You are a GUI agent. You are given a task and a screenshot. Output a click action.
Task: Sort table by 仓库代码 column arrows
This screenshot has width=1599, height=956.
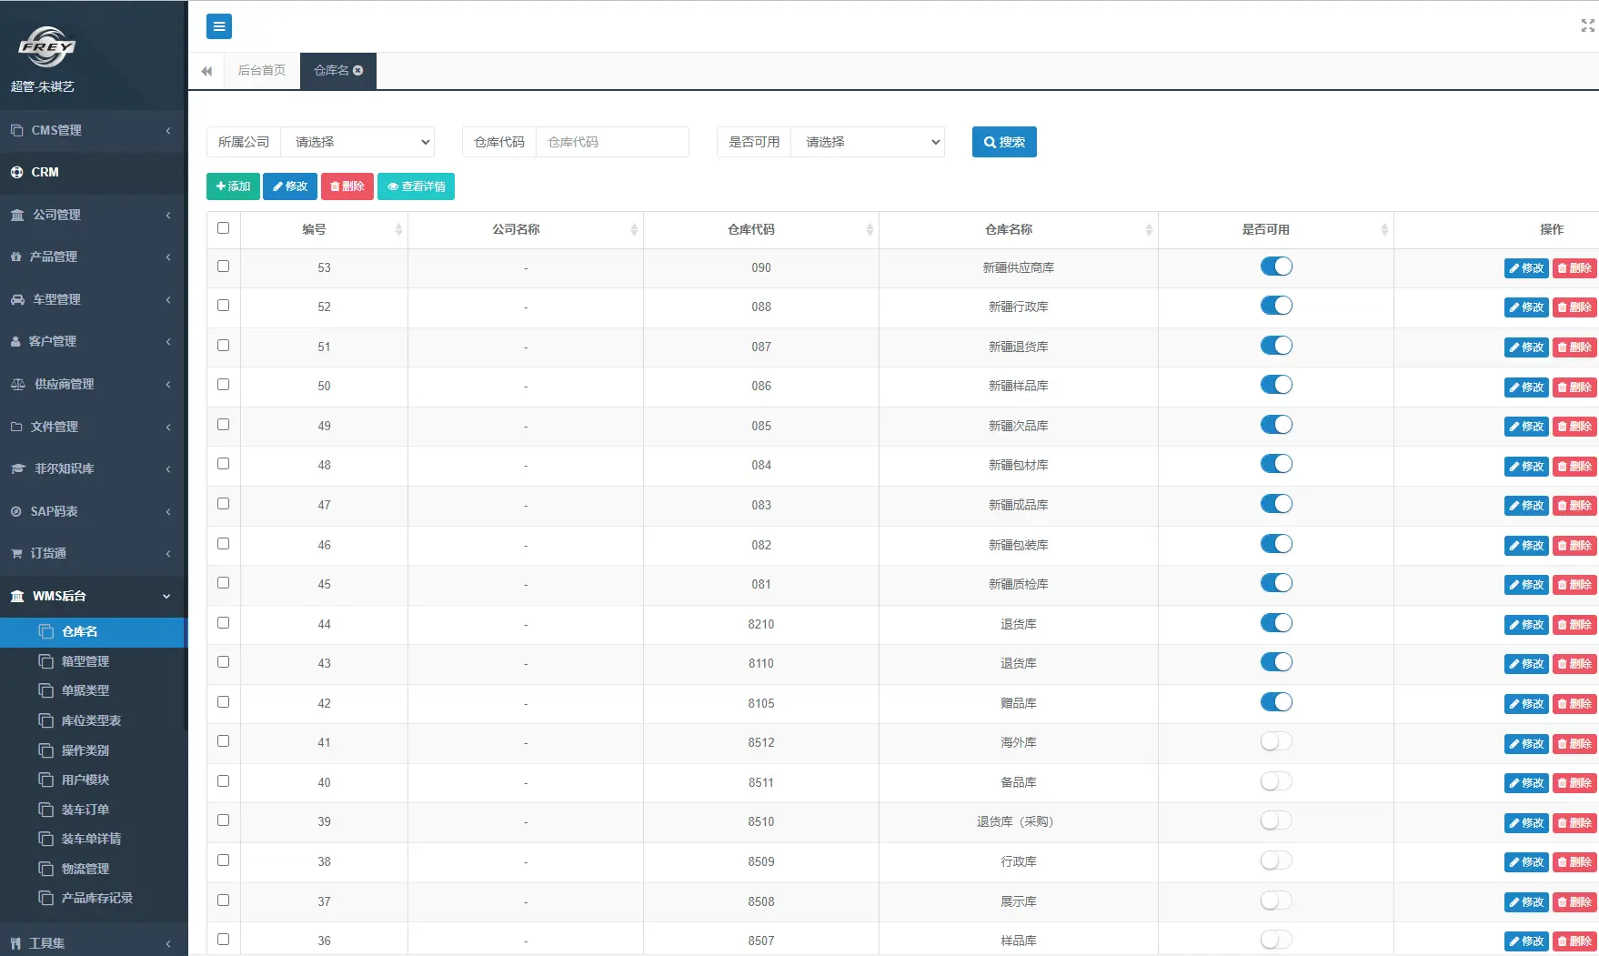[870, 229]
